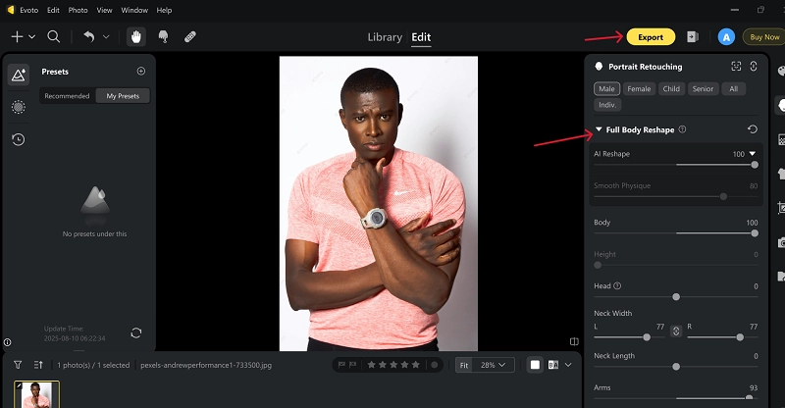
Task: Open the Photo menu
Action: [x=78, y=10]
